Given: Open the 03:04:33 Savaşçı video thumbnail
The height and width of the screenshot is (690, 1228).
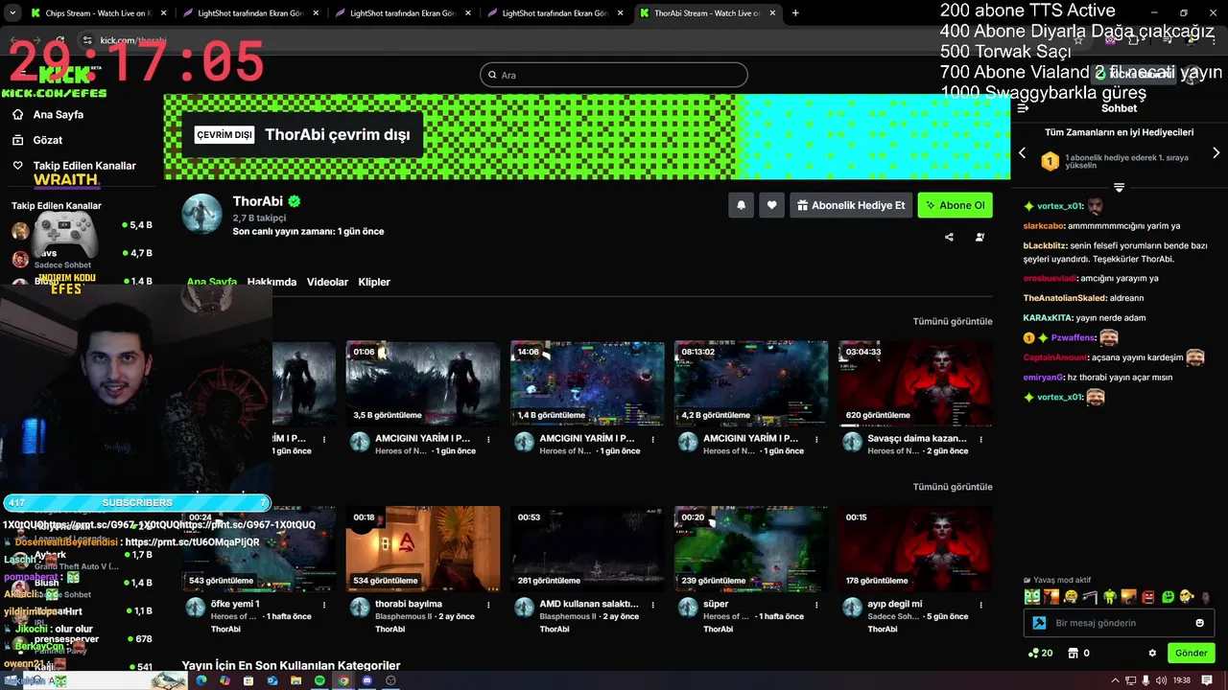Looking at the screenshot, I should pyautogui.click(x=915, y=383).
